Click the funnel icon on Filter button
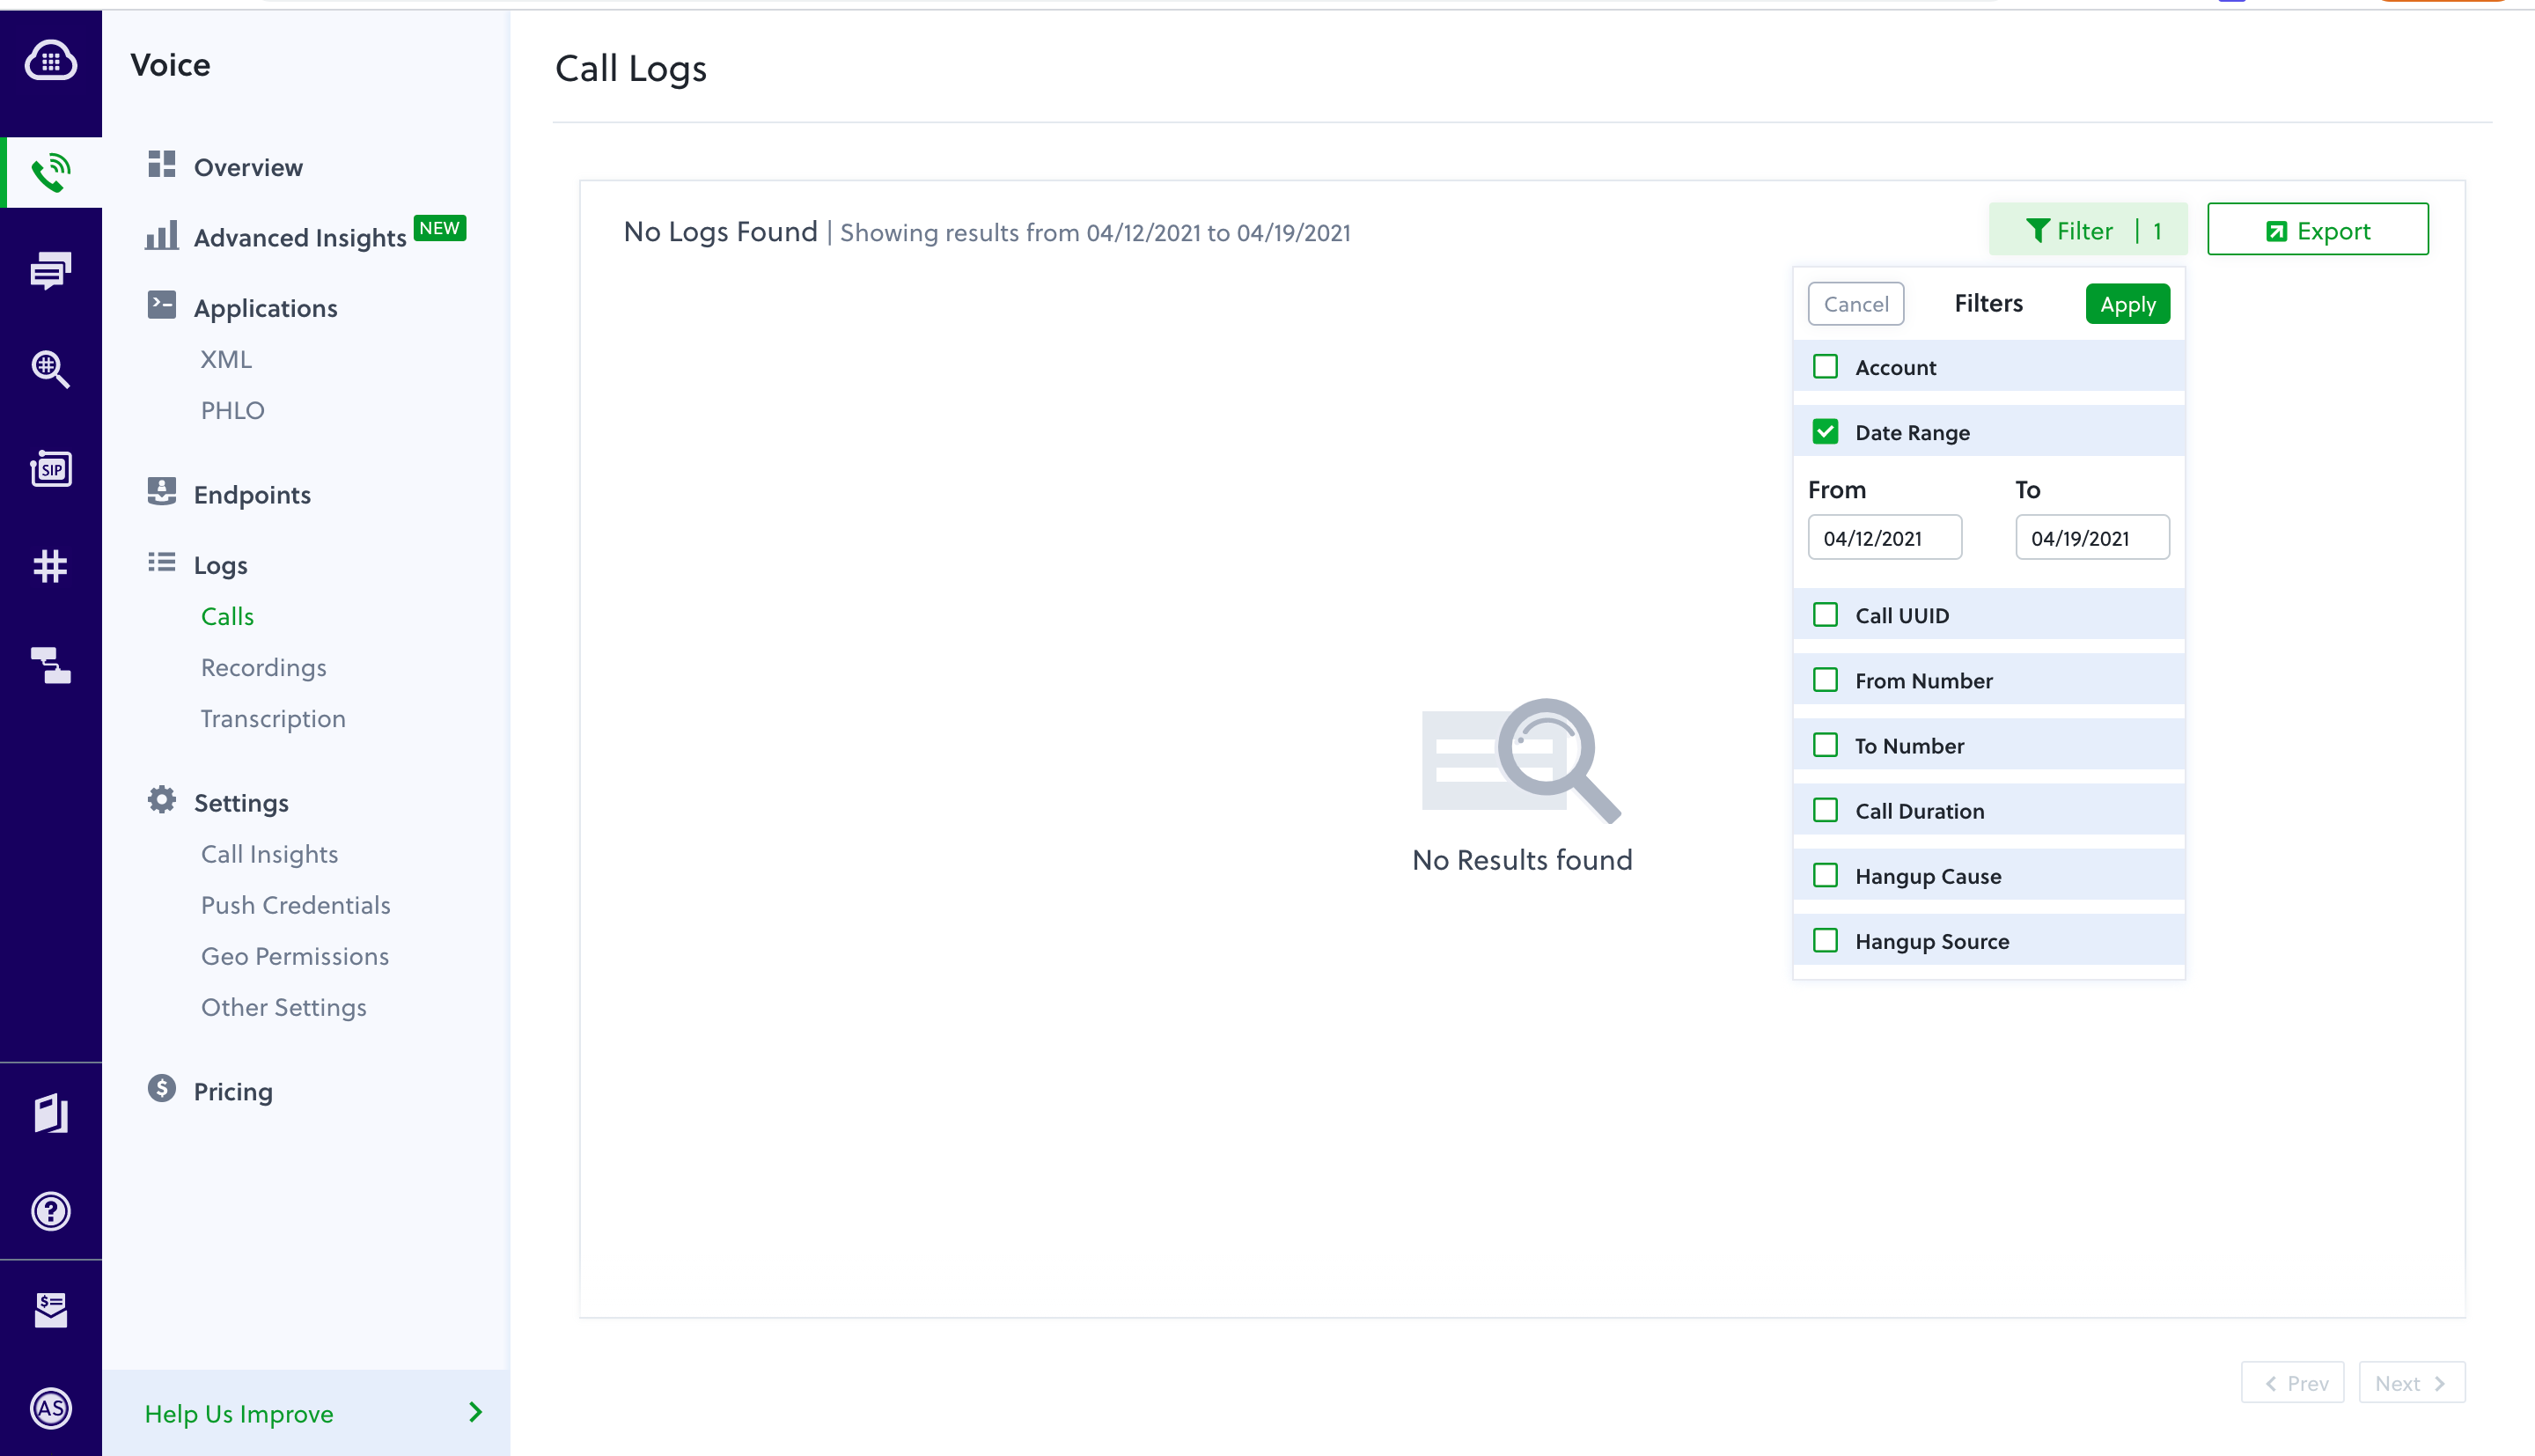The height and width of the screenshot is (1456, 2535). pyautogui.click(x=2037, y=231)
